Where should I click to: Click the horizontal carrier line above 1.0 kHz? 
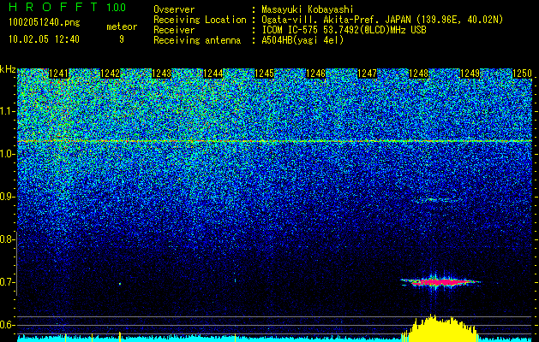275,141
